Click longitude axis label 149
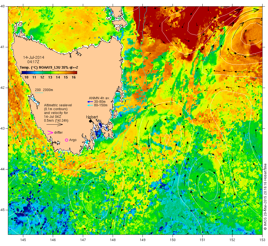Viewport: 268px width, 246px height. pyautogui.click(x=142, y=240)
